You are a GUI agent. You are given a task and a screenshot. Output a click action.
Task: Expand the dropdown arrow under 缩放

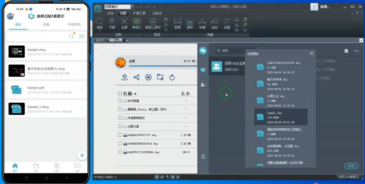pyautogui.click(x=99, y=31)
